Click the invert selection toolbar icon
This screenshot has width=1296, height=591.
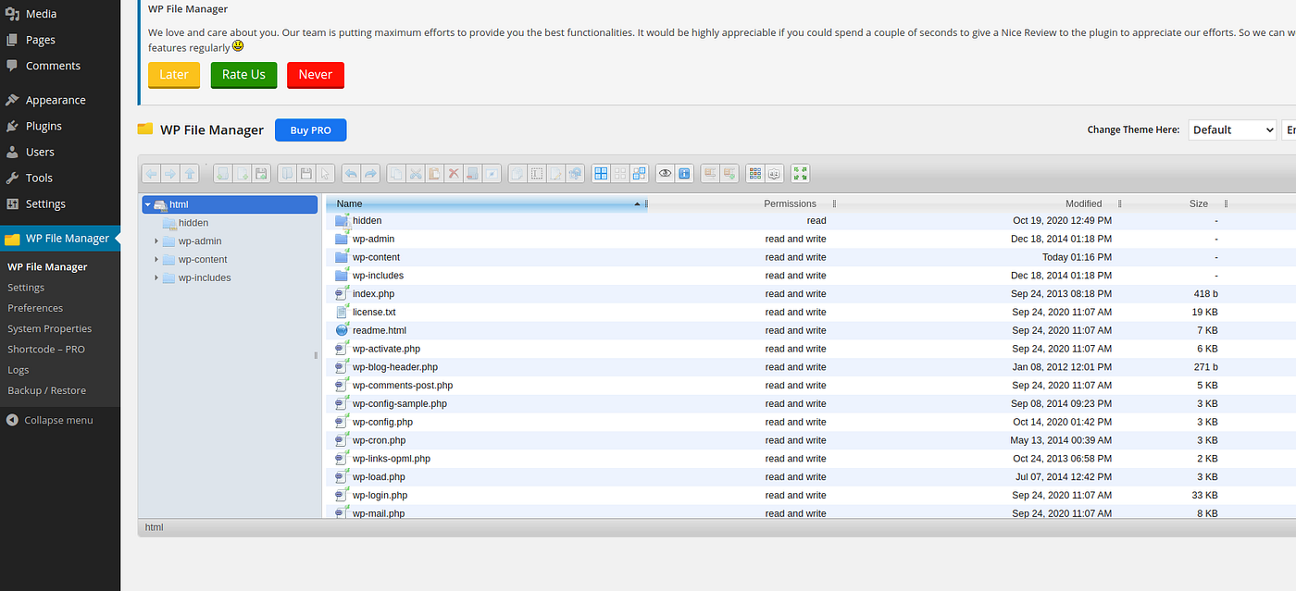coord(639,173)
